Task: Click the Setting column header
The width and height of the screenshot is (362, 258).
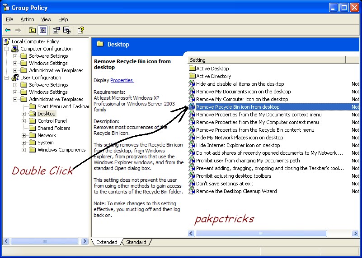Action: [x=267, y=60]
